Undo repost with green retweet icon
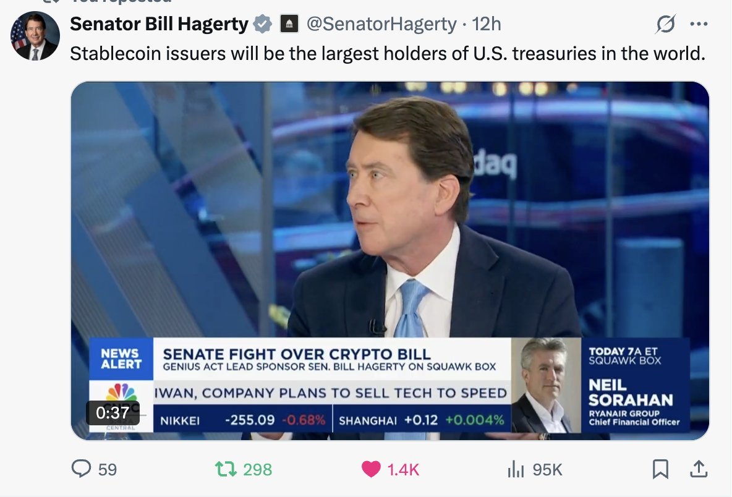 coord(226,469)
